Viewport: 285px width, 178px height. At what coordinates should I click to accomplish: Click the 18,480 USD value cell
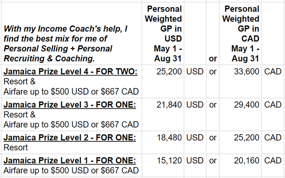pos(169,138)
